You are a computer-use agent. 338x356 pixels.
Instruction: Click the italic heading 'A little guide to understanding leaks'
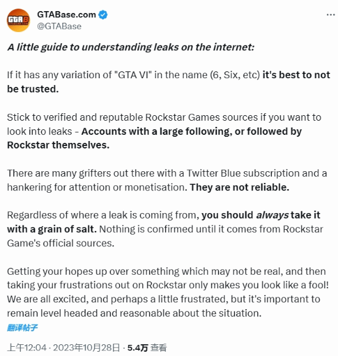click(x=131, y=47)
